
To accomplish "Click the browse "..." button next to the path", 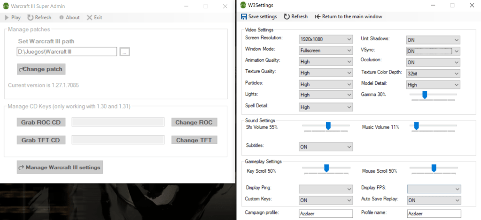I will click(x=124, y=51).
